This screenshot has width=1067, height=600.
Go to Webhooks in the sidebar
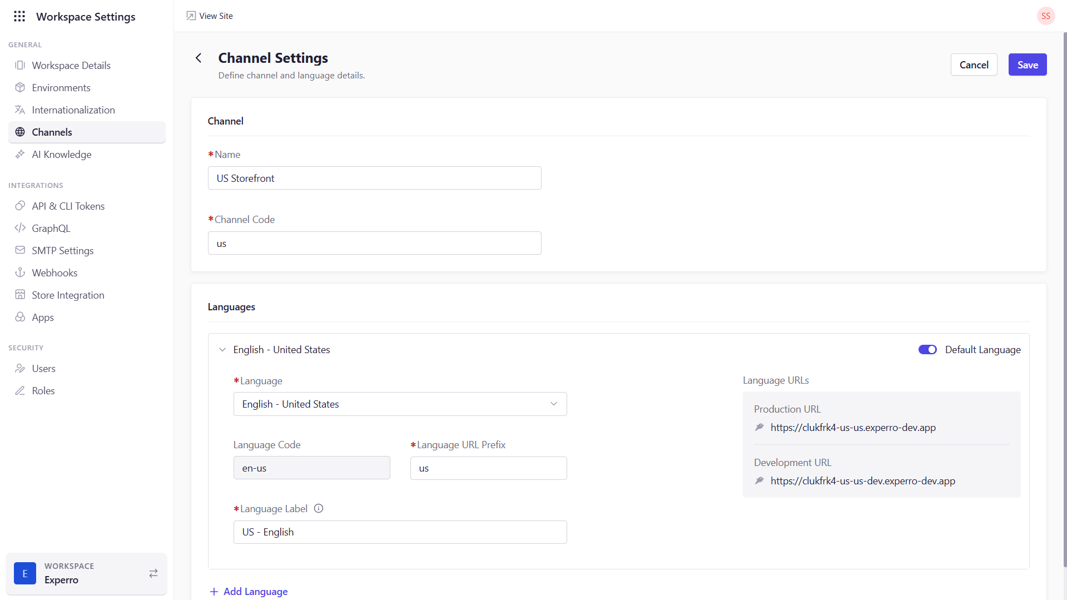tap(54, 273)
